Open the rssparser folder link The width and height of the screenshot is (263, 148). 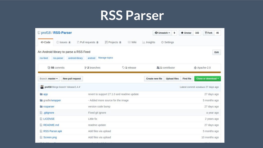[49, 107]
